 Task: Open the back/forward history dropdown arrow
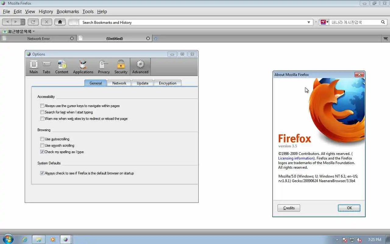(x=23, y=22)
